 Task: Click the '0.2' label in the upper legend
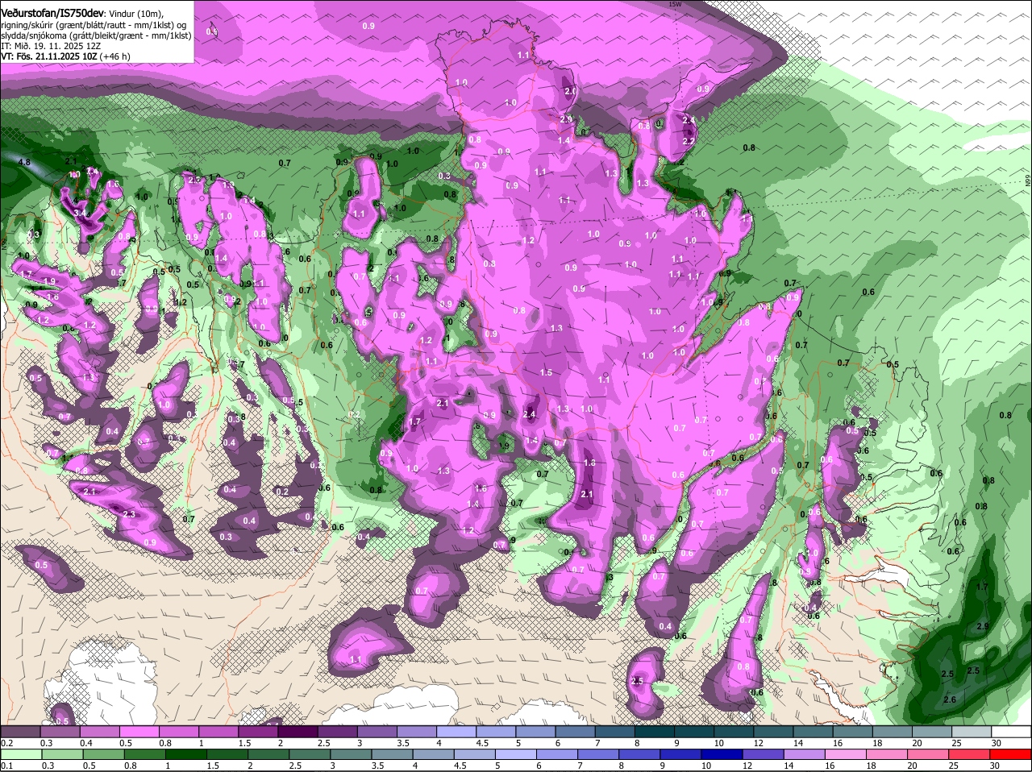[6, 743]
